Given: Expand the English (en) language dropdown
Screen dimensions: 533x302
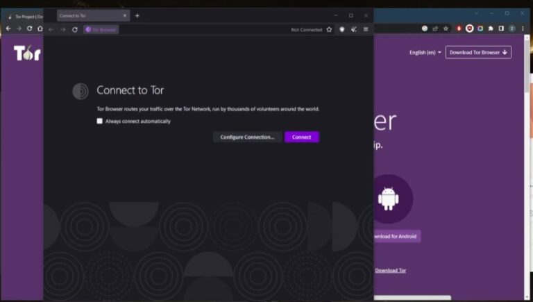Looking at the screenshot, I should [425, 52].
